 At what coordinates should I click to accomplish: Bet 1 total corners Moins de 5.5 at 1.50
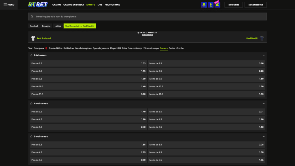tap(206, 127)
